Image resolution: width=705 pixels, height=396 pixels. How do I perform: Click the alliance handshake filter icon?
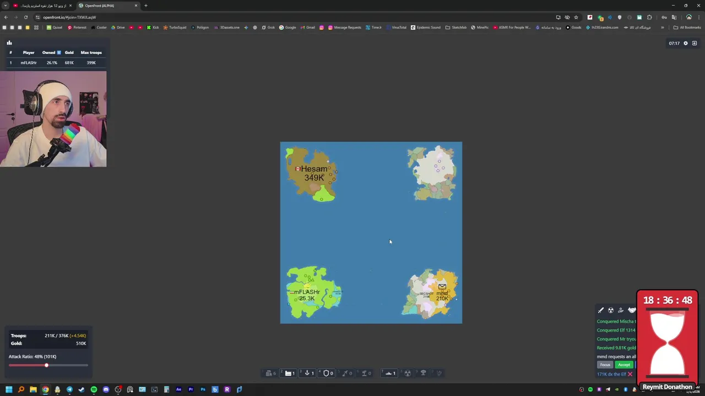point(631,310)
